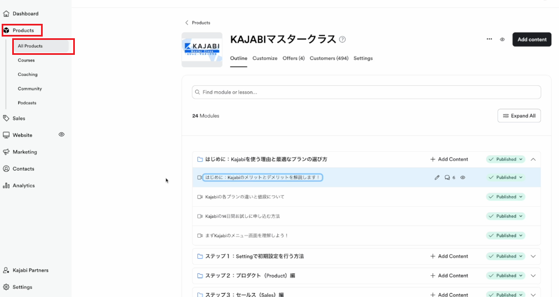This screenshot has height=297, width=559.
Task: Click the black Add content button
Action: coord(532,39)
